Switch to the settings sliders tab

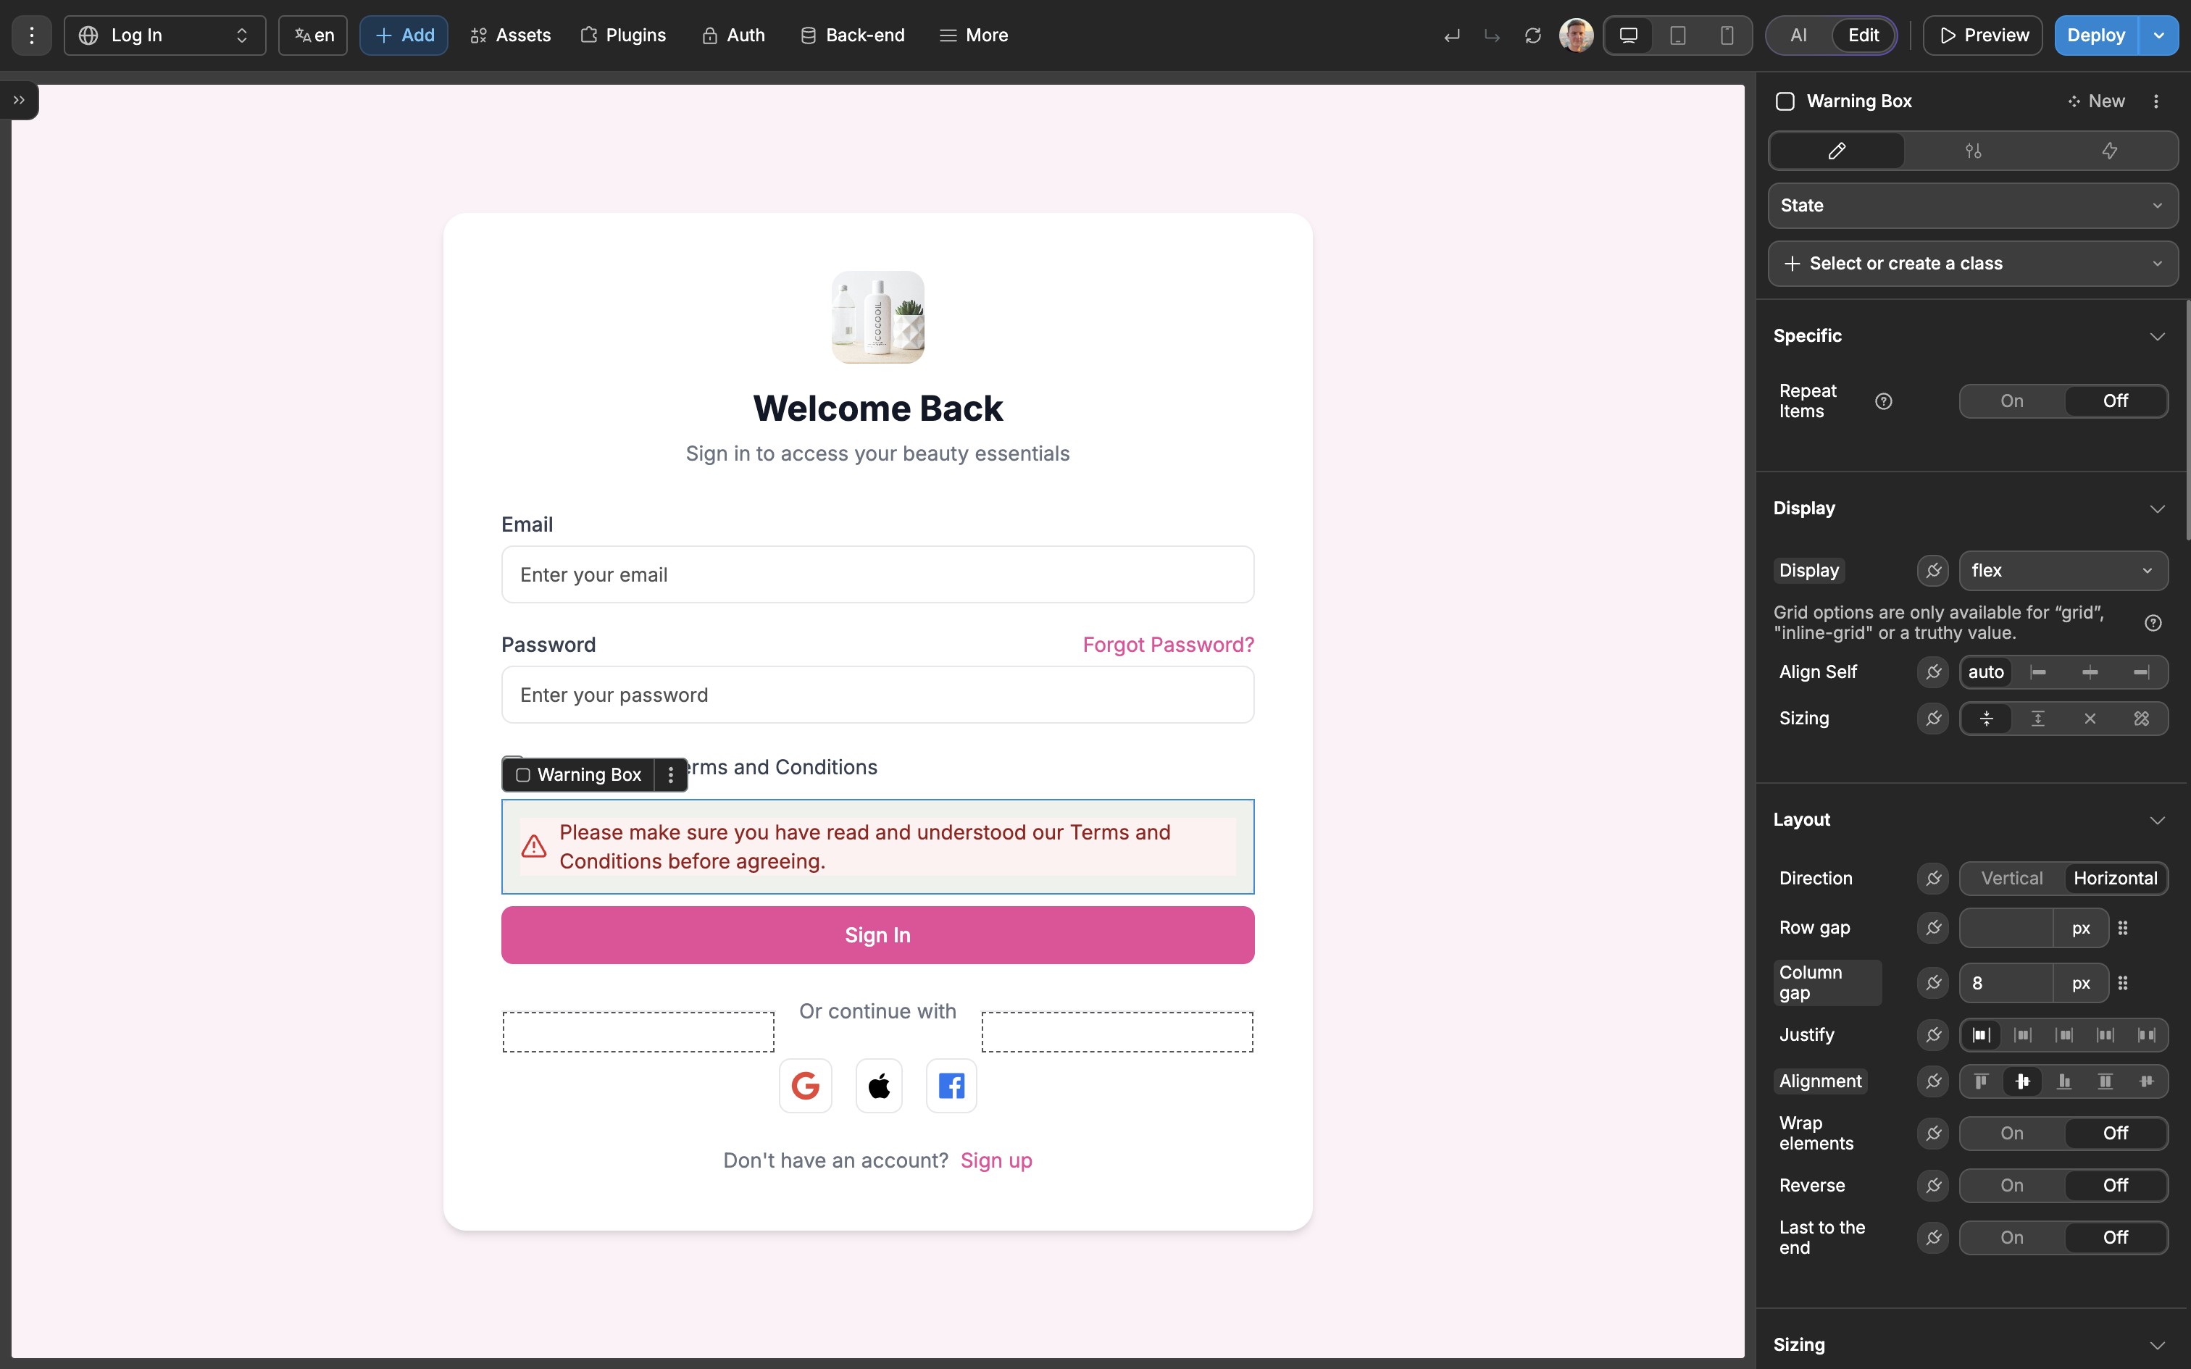[1973, 151]
